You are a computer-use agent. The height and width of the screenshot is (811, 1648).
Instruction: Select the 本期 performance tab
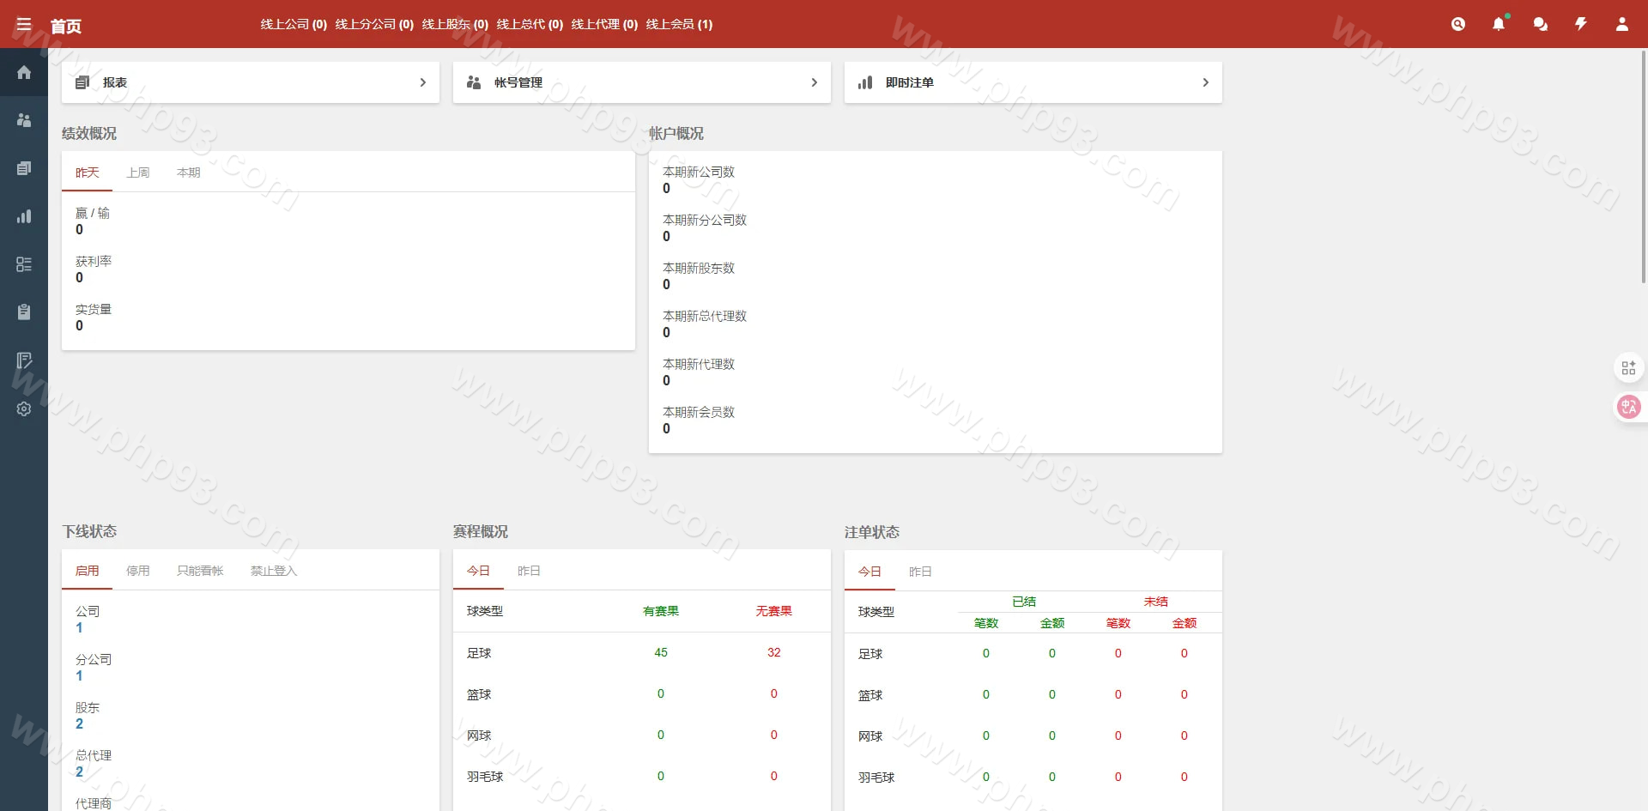pyautogui.click(x=188, y=172)
